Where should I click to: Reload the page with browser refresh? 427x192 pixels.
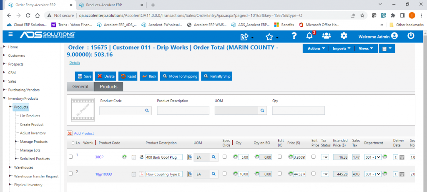pos(28,15)
